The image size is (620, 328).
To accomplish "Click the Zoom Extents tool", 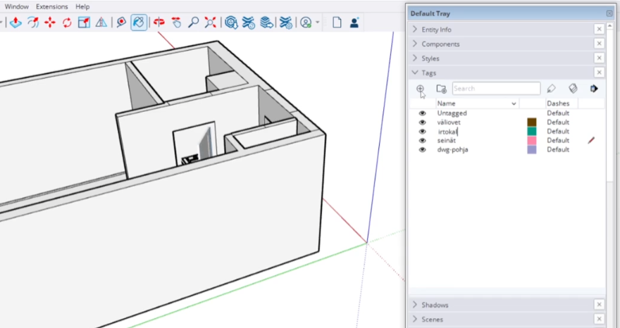I will coord(210,23).
